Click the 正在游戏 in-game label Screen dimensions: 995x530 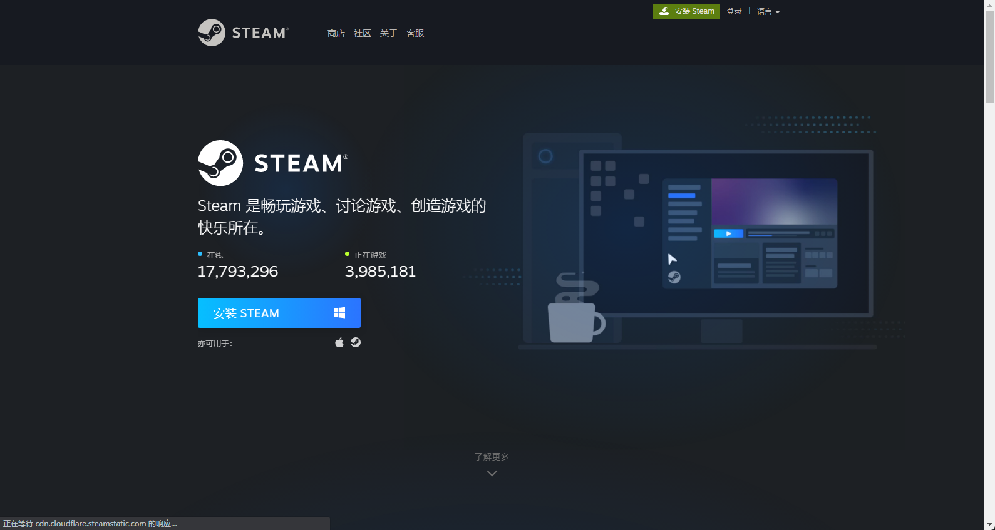[x=370, y=255]
